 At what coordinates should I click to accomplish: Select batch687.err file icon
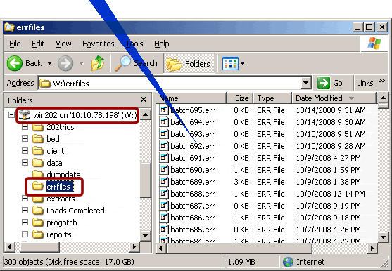pyautogui.click(x=164, y=206)
